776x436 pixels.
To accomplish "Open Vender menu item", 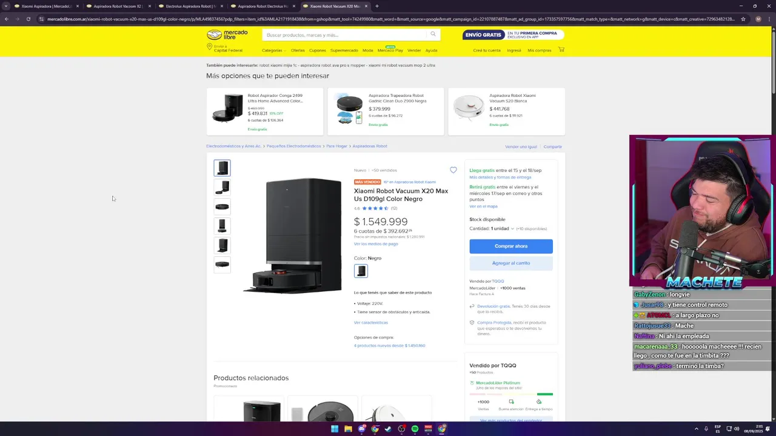I will tap(414, 50).
